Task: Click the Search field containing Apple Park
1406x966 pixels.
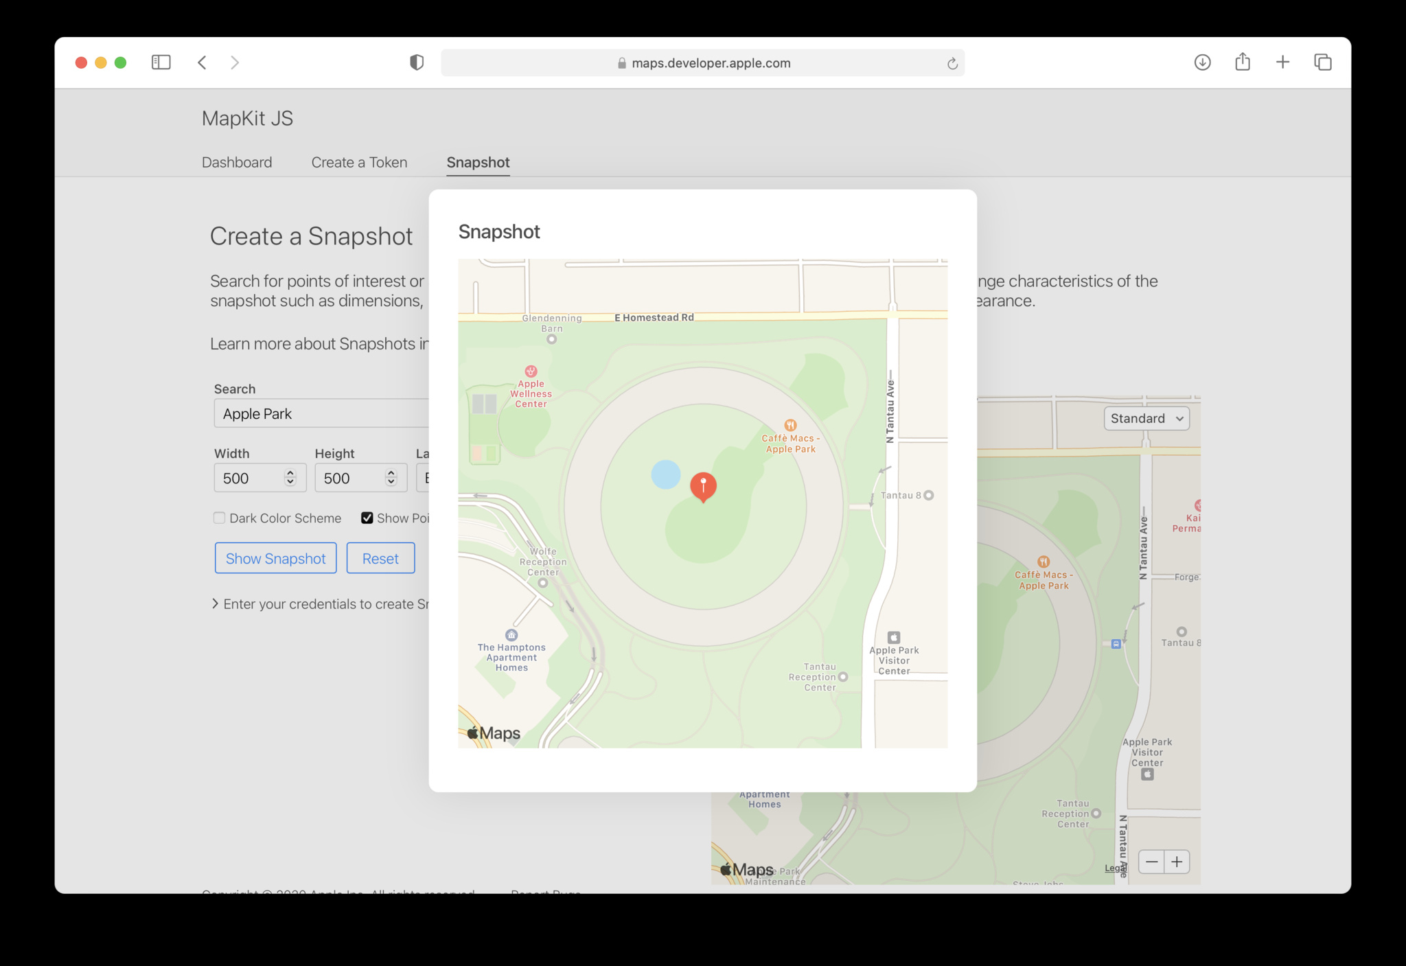Action: [x=321, y=413]
